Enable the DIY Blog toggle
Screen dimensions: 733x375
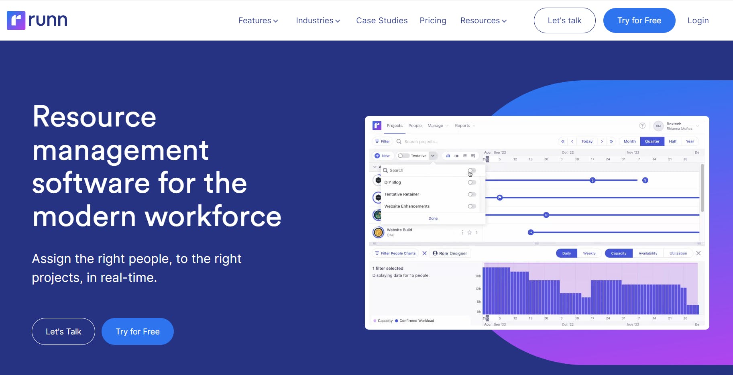pos(472,182)
